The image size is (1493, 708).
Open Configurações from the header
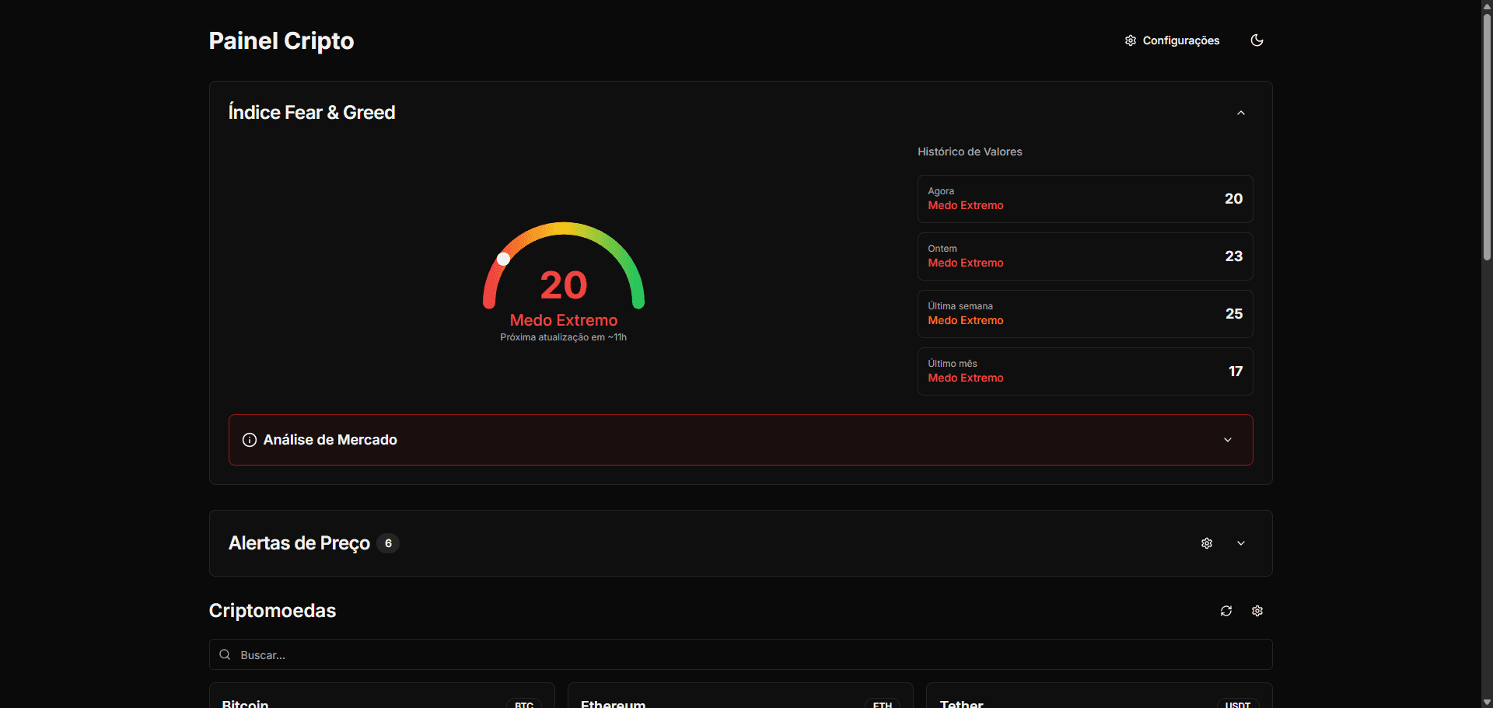click(1172, 40)
